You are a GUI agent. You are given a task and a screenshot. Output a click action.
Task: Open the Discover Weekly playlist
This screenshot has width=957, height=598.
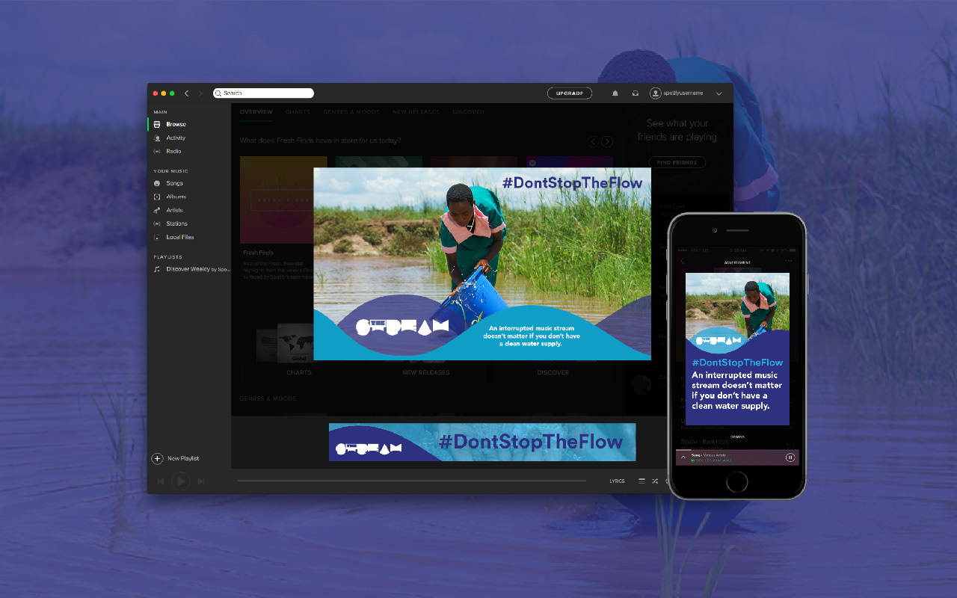coord(192,269)
